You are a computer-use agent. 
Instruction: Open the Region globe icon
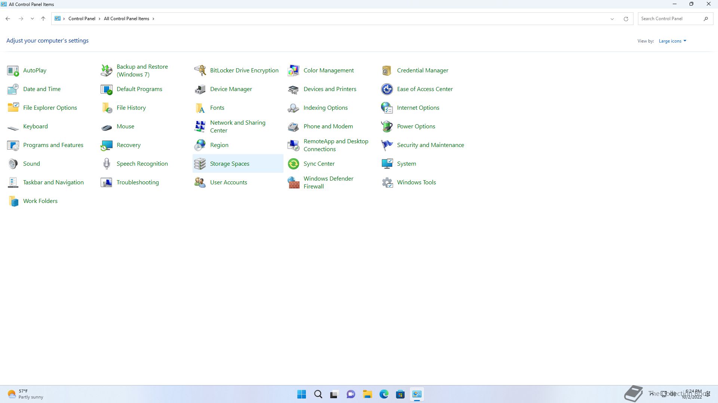click(x=200, y=145)
